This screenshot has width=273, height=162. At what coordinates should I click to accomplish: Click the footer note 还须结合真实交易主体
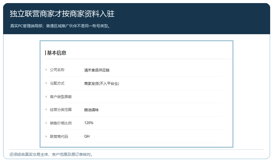pos(51,154)
